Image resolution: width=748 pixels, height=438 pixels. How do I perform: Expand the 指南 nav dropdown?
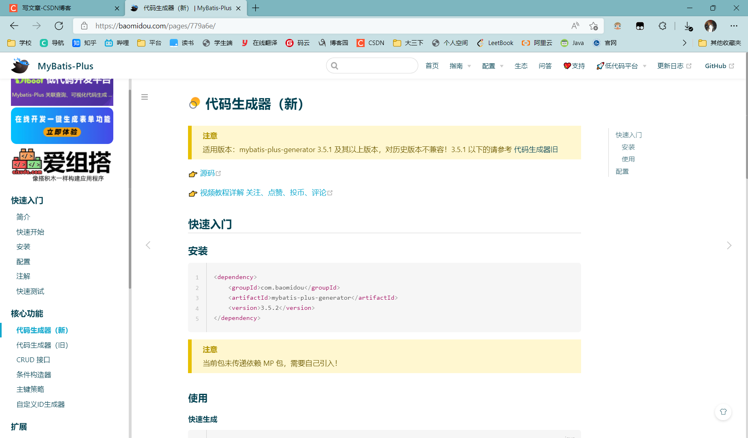(x=460, y=66)
